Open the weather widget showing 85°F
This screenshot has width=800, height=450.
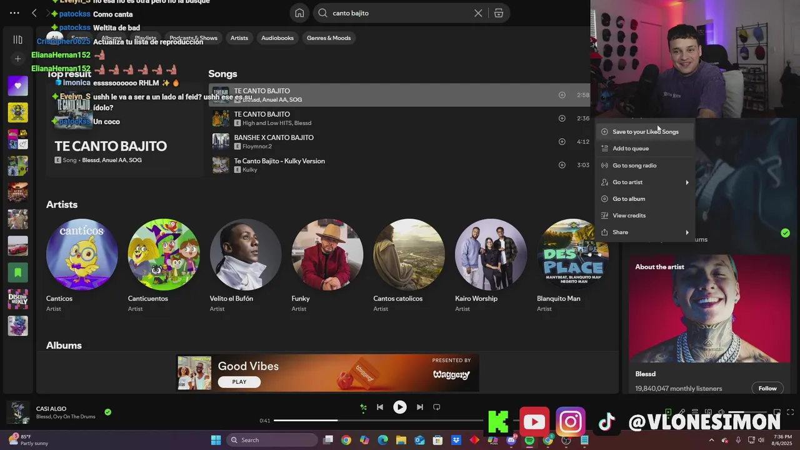pyautogui.click(x=27, y=440)
